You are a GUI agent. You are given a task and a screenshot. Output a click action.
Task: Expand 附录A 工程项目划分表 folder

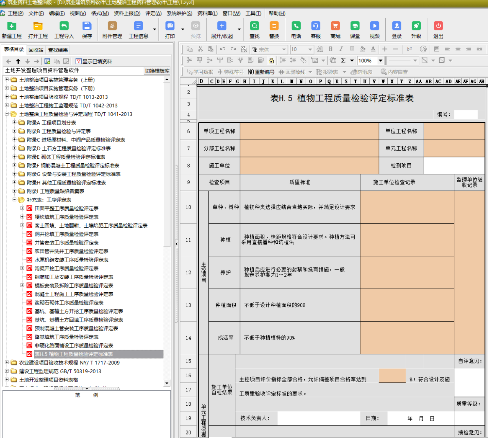pyautogui.click(x=14, y=122)
